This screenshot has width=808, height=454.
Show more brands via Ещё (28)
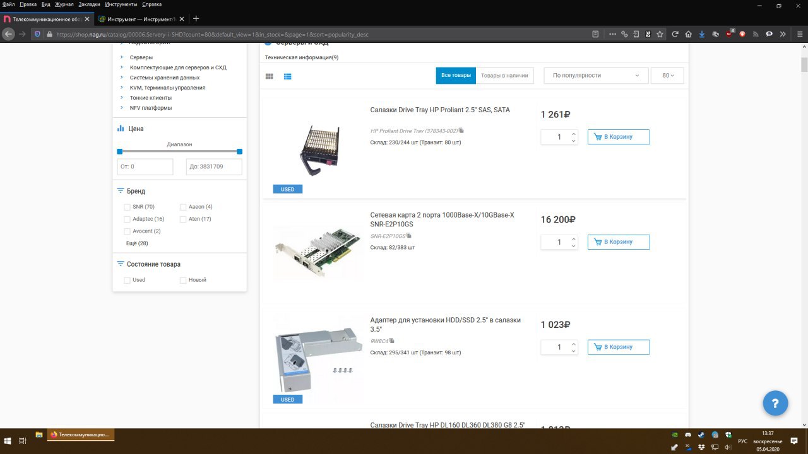click(x=137, y=243)
